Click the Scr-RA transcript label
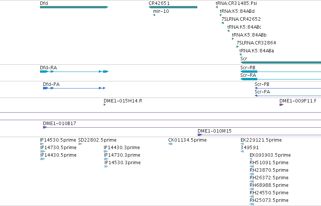This screenshot has height=206, width=321. [248, 75]
